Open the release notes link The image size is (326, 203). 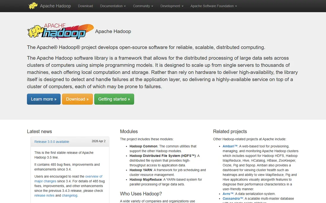44,196
